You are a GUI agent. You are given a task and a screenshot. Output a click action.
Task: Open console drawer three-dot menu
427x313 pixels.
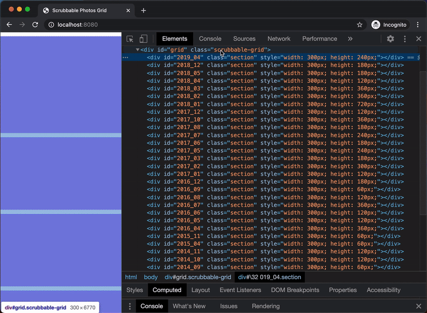click(x=130, y=306)
